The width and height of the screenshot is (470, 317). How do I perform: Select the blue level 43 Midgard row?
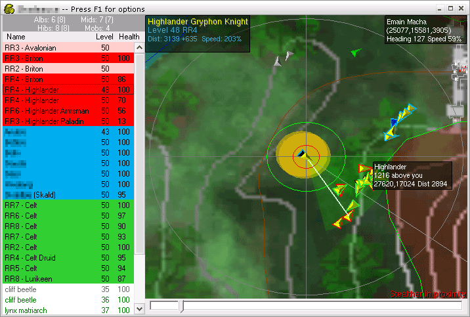coord(68,131)
